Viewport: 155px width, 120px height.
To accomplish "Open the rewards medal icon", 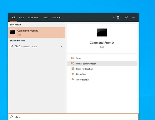I will pos(118,17).
